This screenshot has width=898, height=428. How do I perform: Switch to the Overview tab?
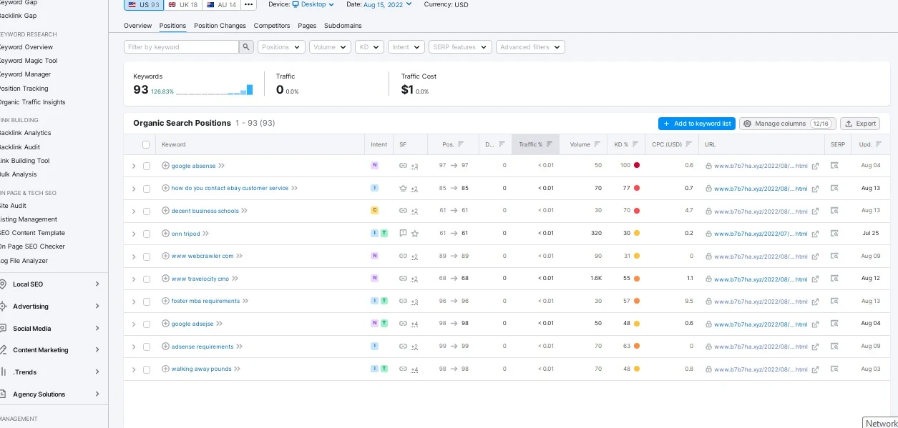pos(137,26)
